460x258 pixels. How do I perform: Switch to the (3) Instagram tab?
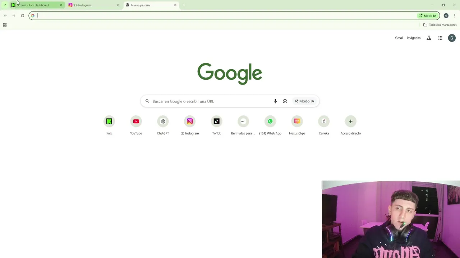tap(94, 5)
